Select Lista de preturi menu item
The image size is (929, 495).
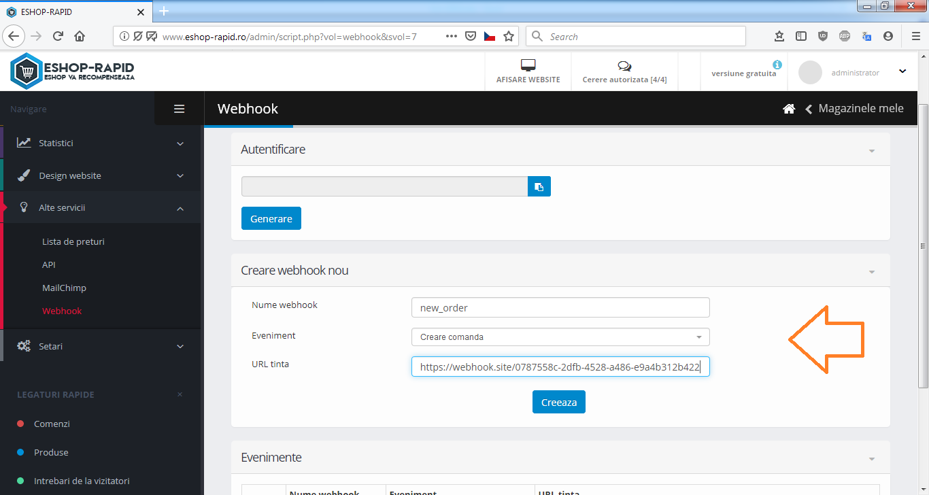coord(73,241)
